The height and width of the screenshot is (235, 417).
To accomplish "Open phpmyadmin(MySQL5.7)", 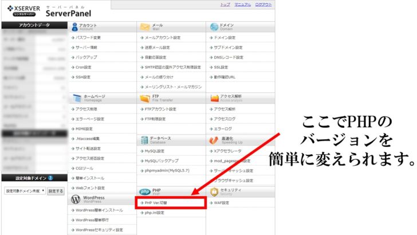I will click(167, 171).
